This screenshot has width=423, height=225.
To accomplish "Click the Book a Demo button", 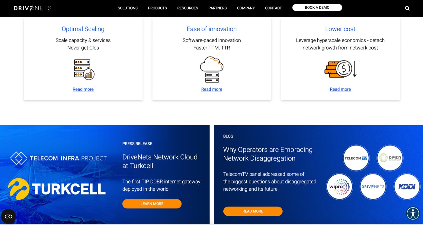I will (317, 8).
